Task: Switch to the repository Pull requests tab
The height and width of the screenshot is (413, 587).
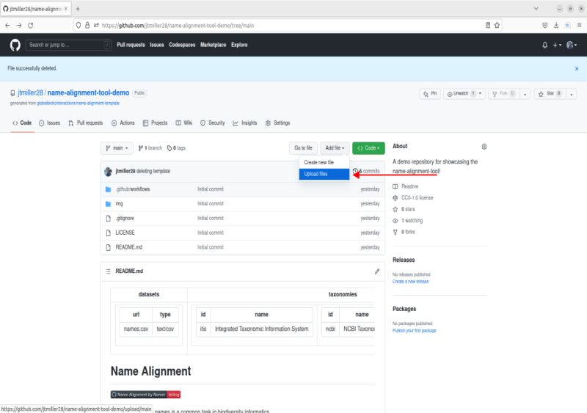Action: click(85, 123)
